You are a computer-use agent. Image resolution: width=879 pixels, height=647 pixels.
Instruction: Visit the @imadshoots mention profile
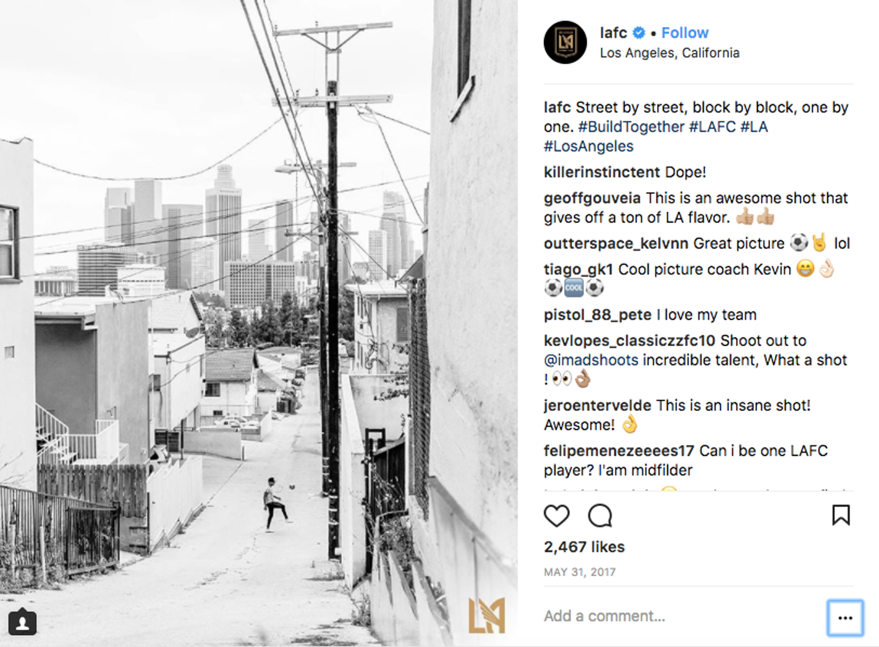point(591,360)
